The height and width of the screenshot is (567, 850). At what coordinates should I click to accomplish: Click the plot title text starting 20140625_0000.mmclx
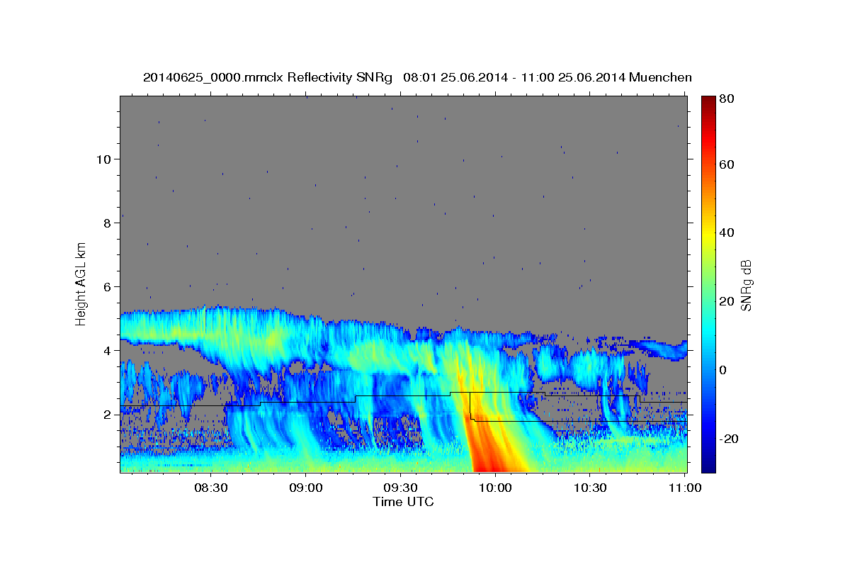pos(417,77)
